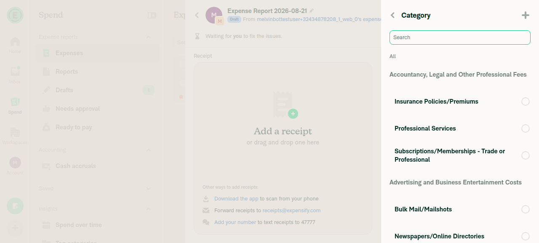The width and height of the screenshot is (539, 243).
Task: Edit the report name with the pencil icon
Action: pyautogui.click(x=312, y=11)
